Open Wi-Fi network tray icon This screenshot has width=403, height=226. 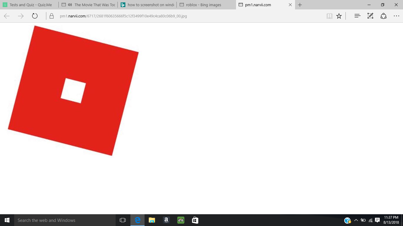pos(371,220)
